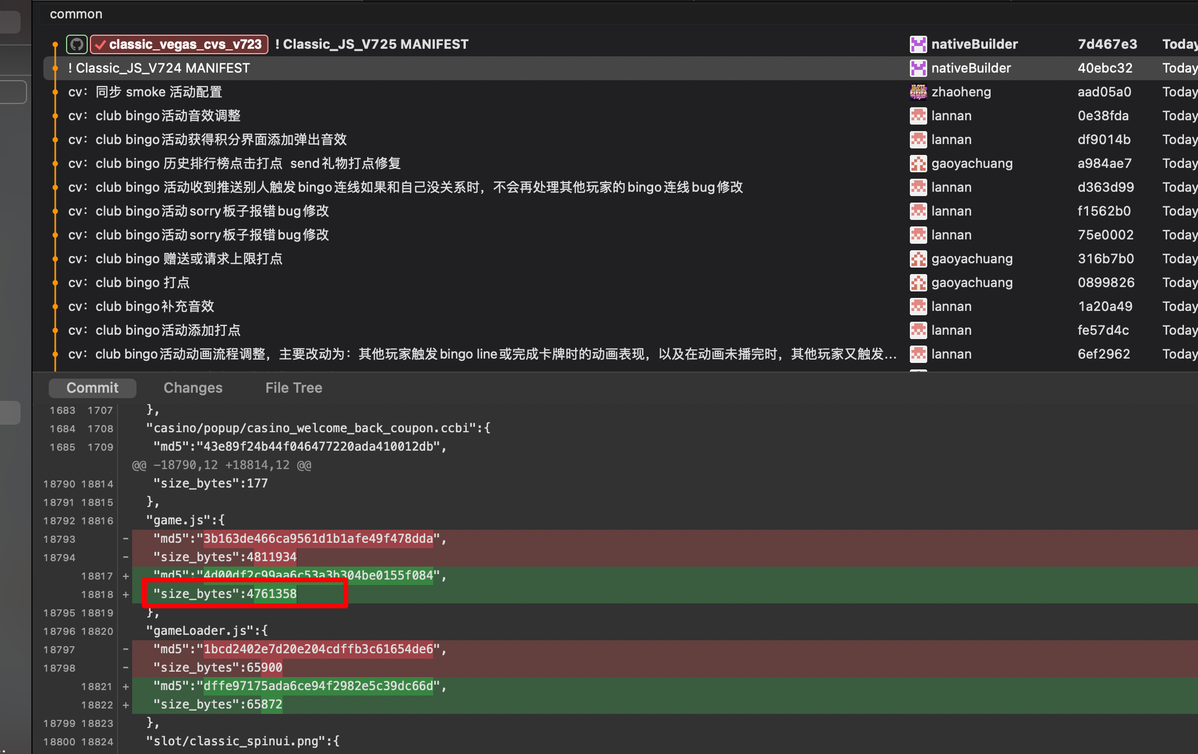Screen dimensions: 1198x754
Task: Click commit hash 40ebc32
Action: pyautogui.click(x=1105, y=68)
